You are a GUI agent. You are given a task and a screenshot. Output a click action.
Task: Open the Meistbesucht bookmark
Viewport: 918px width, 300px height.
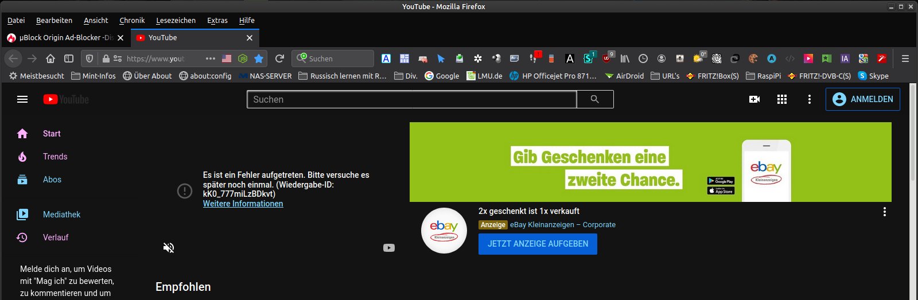(37, 76)
